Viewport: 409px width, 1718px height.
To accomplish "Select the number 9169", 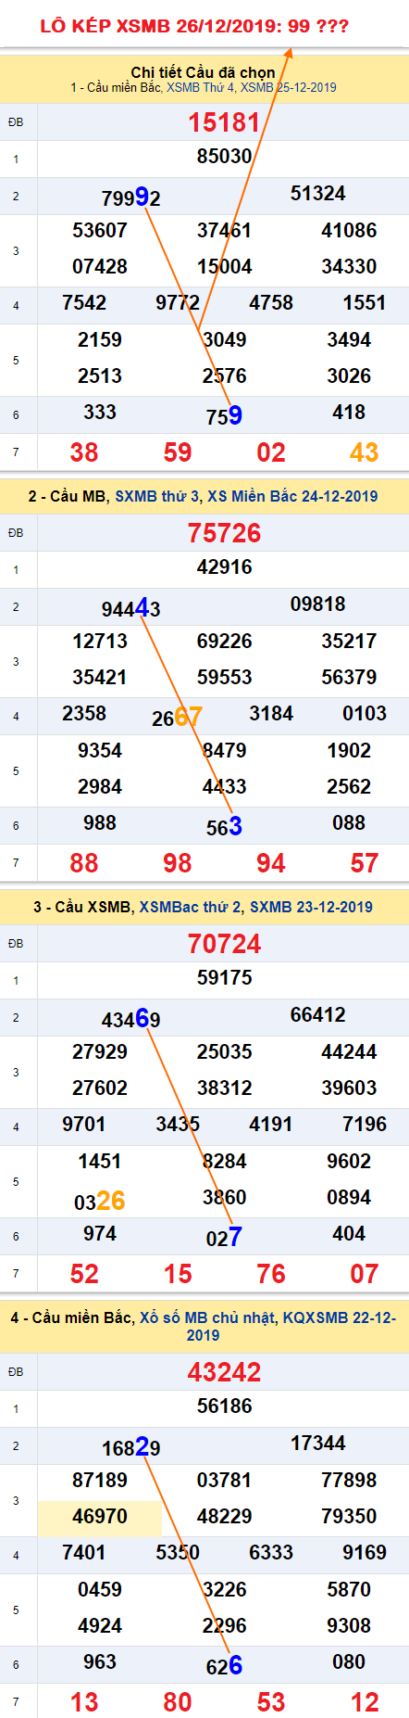I will 365,1552.
